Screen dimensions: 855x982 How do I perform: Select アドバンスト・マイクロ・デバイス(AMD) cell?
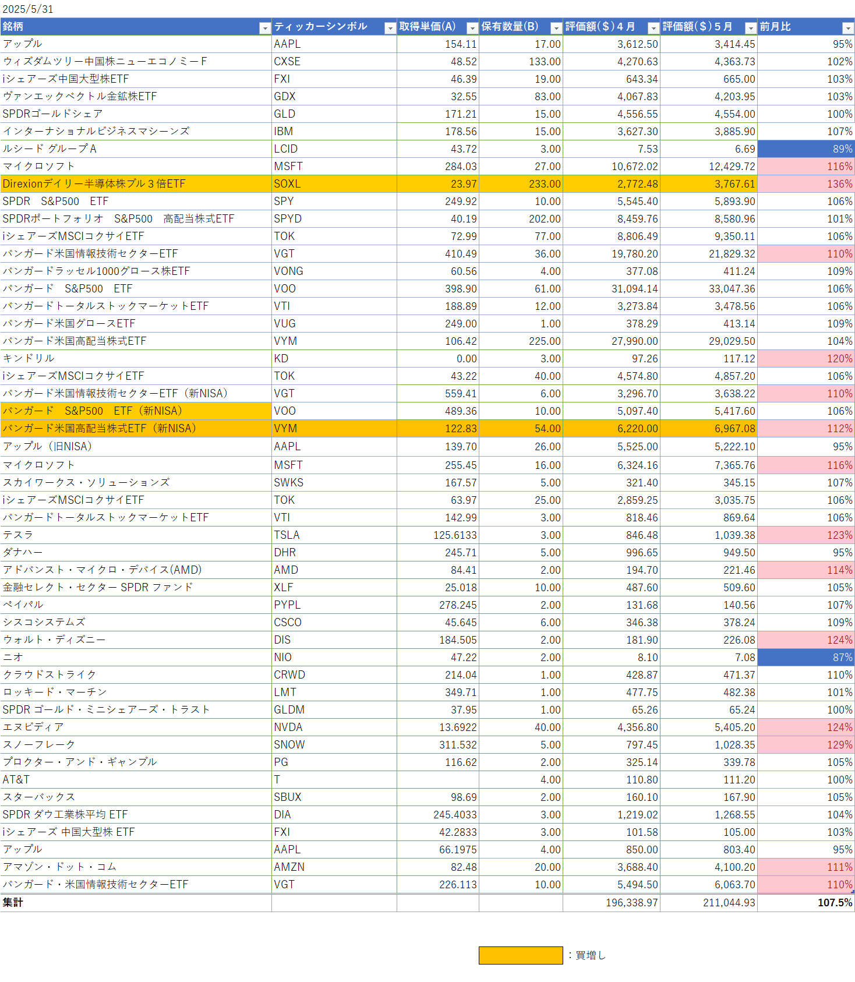point(136,570)
